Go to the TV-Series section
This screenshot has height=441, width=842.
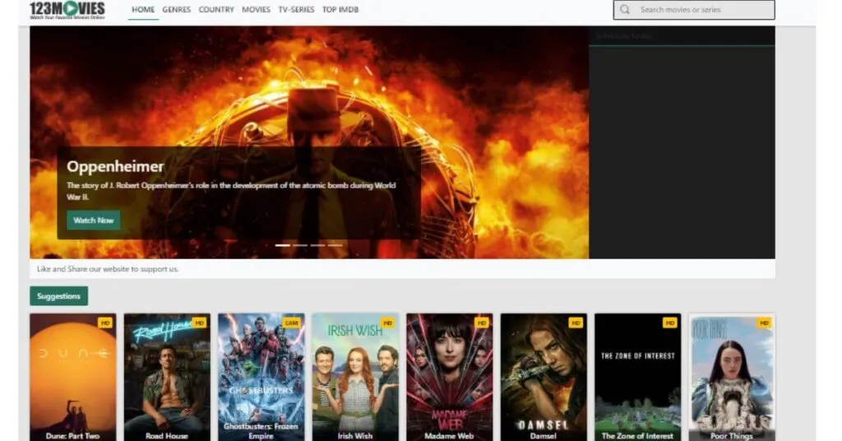pos(296,10)
